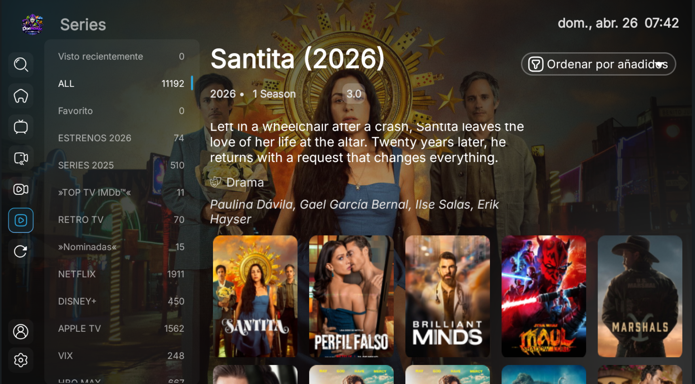Expand the Ordenar por añadidos dropdown
The height and width of the screenshot is (384, 695).
598,64
